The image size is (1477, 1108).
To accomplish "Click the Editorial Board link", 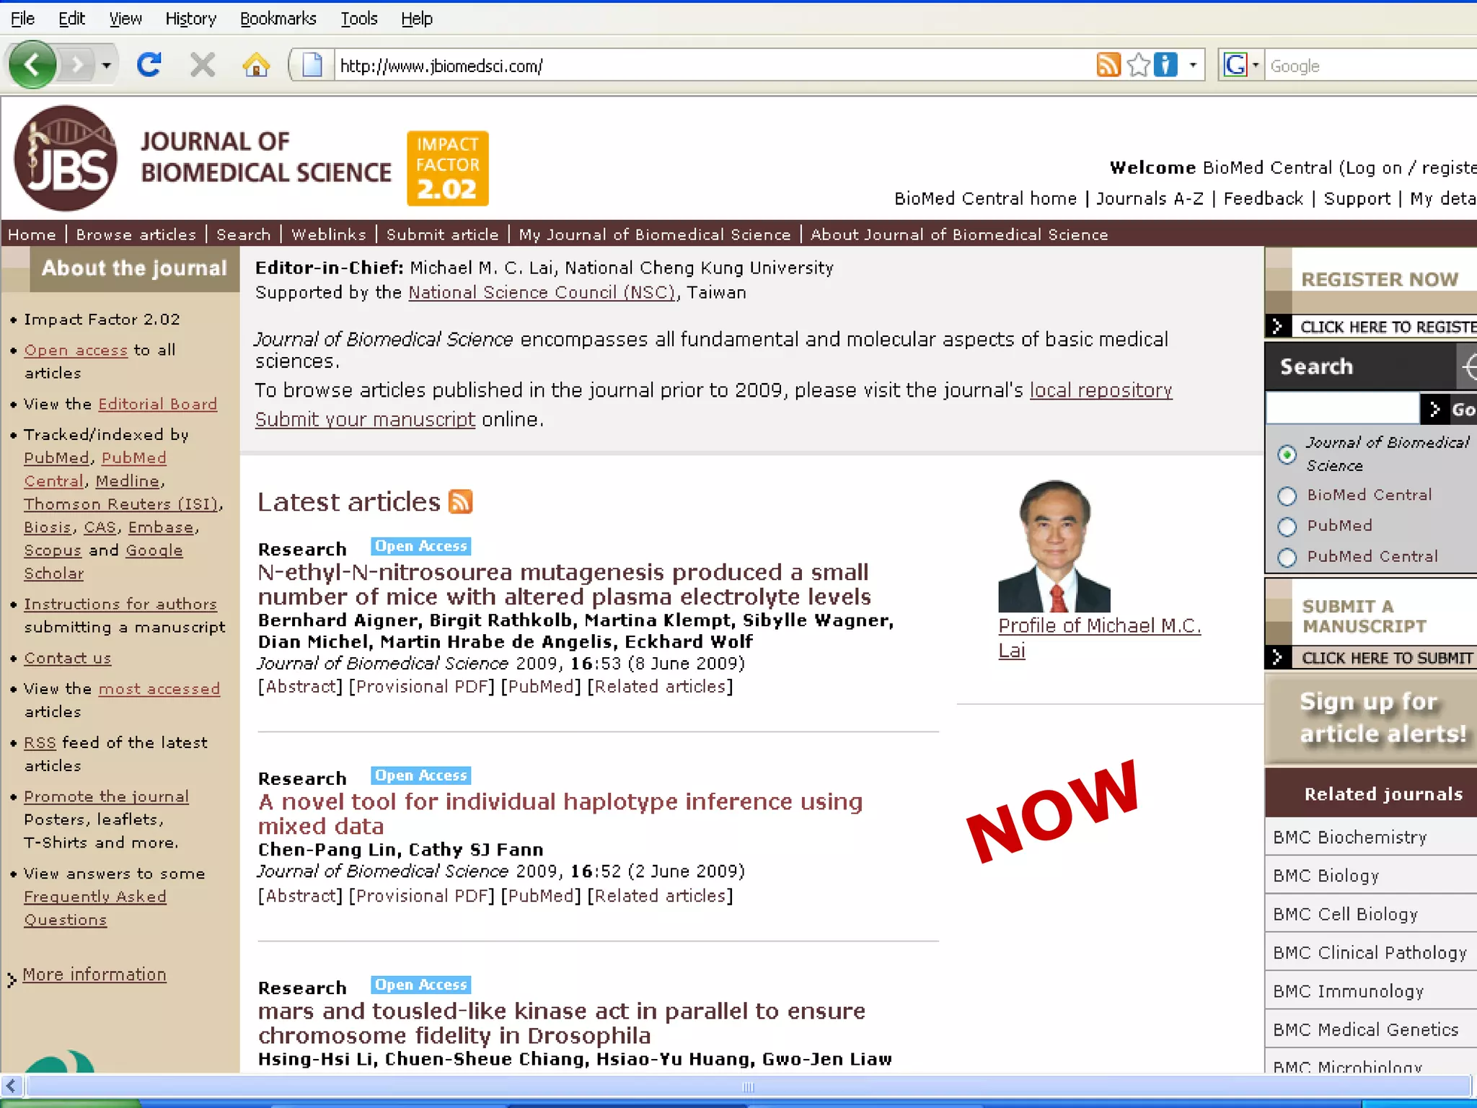I will (x=157, y=404).
